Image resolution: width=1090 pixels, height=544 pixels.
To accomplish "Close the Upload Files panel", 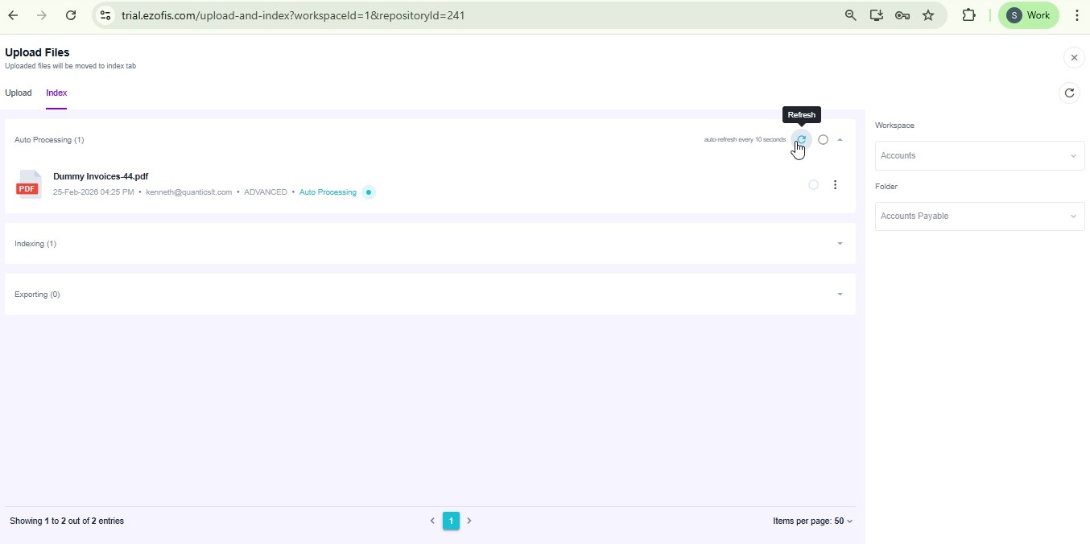I will 1074,58.
